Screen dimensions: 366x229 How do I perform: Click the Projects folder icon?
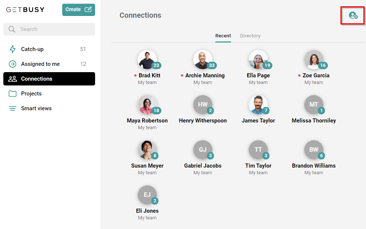(x=13, y=94)
